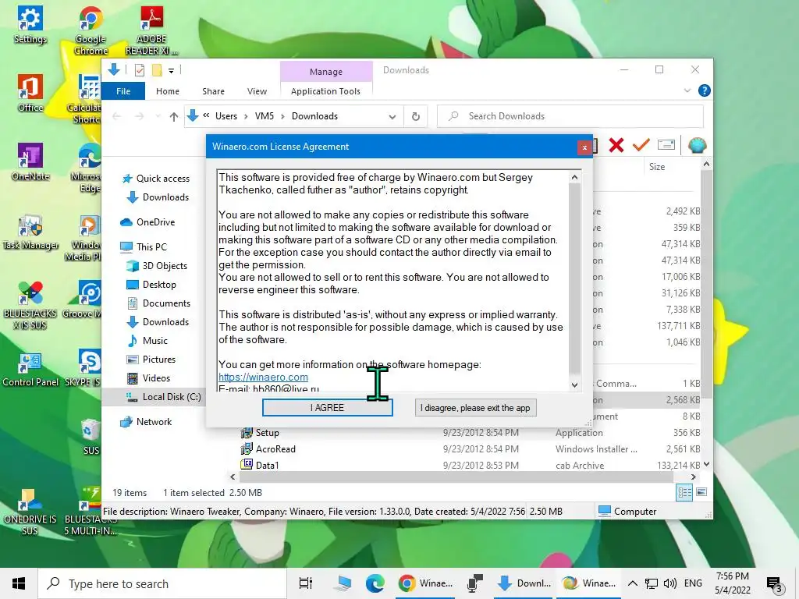Image resolution: width=799 pixels, height=599 pixels.
Task: Open the Windows Start menu
Action: (x=19, y=583)
